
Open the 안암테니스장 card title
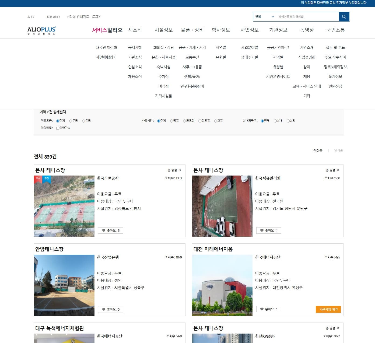49,249
